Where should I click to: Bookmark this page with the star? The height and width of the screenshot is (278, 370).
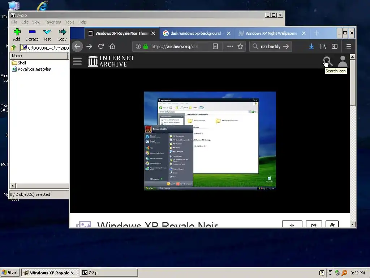pyautogui.click(x=240, y=46)
